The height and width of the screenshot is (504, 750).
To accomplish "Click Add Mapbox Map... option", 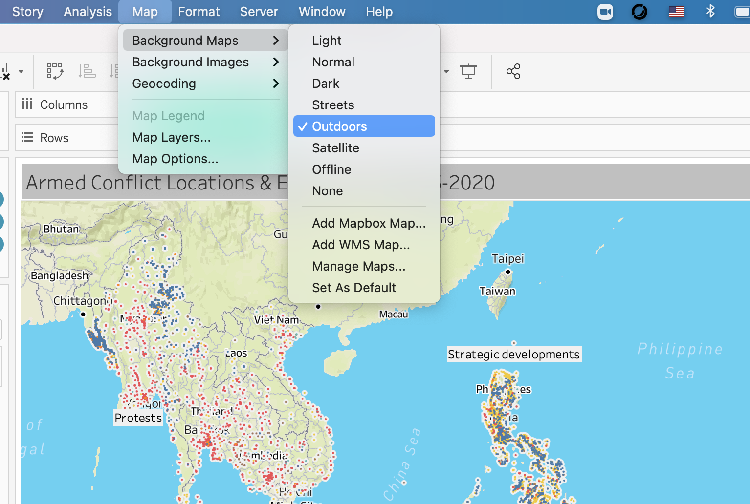I will pos(369,223).
